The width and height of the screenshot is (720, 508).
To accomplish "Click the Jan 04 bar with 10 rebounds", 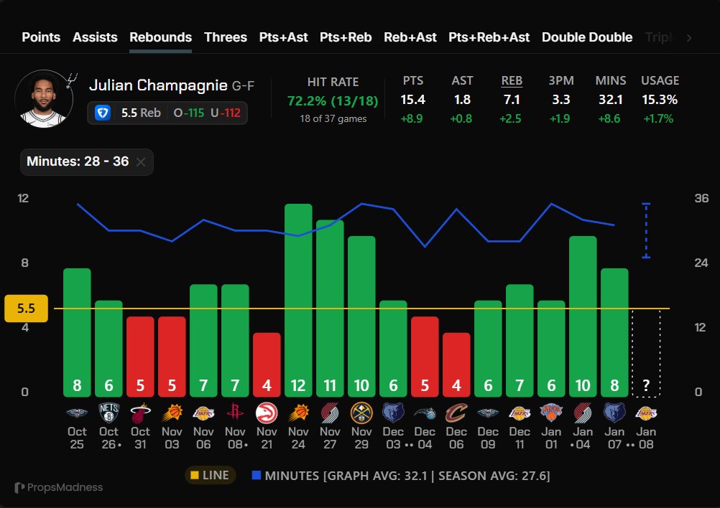I will (x=583, y=316).
